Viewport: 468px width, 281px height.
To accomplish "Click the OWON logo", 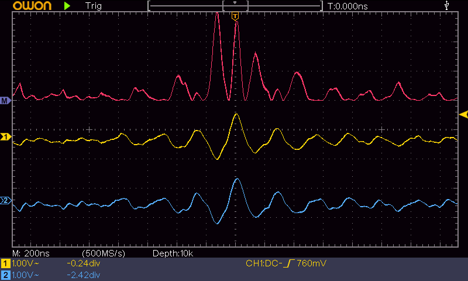I will click(x=28, y=6).
